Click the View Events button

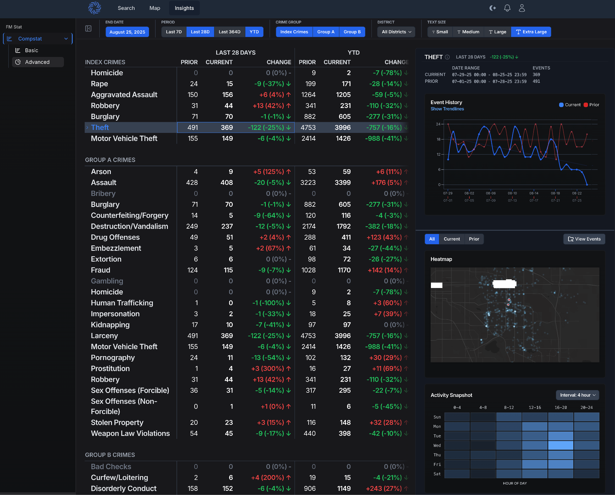(584, 239)
